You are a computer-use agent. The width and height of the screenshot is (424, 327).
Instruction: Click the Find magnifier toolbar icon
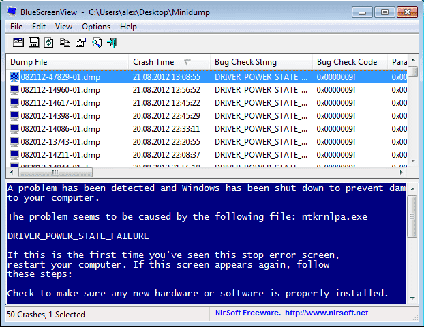coord(97,42)
